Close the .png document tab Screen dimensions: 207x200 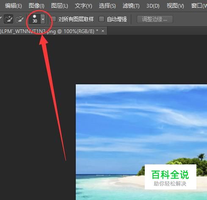103,31
